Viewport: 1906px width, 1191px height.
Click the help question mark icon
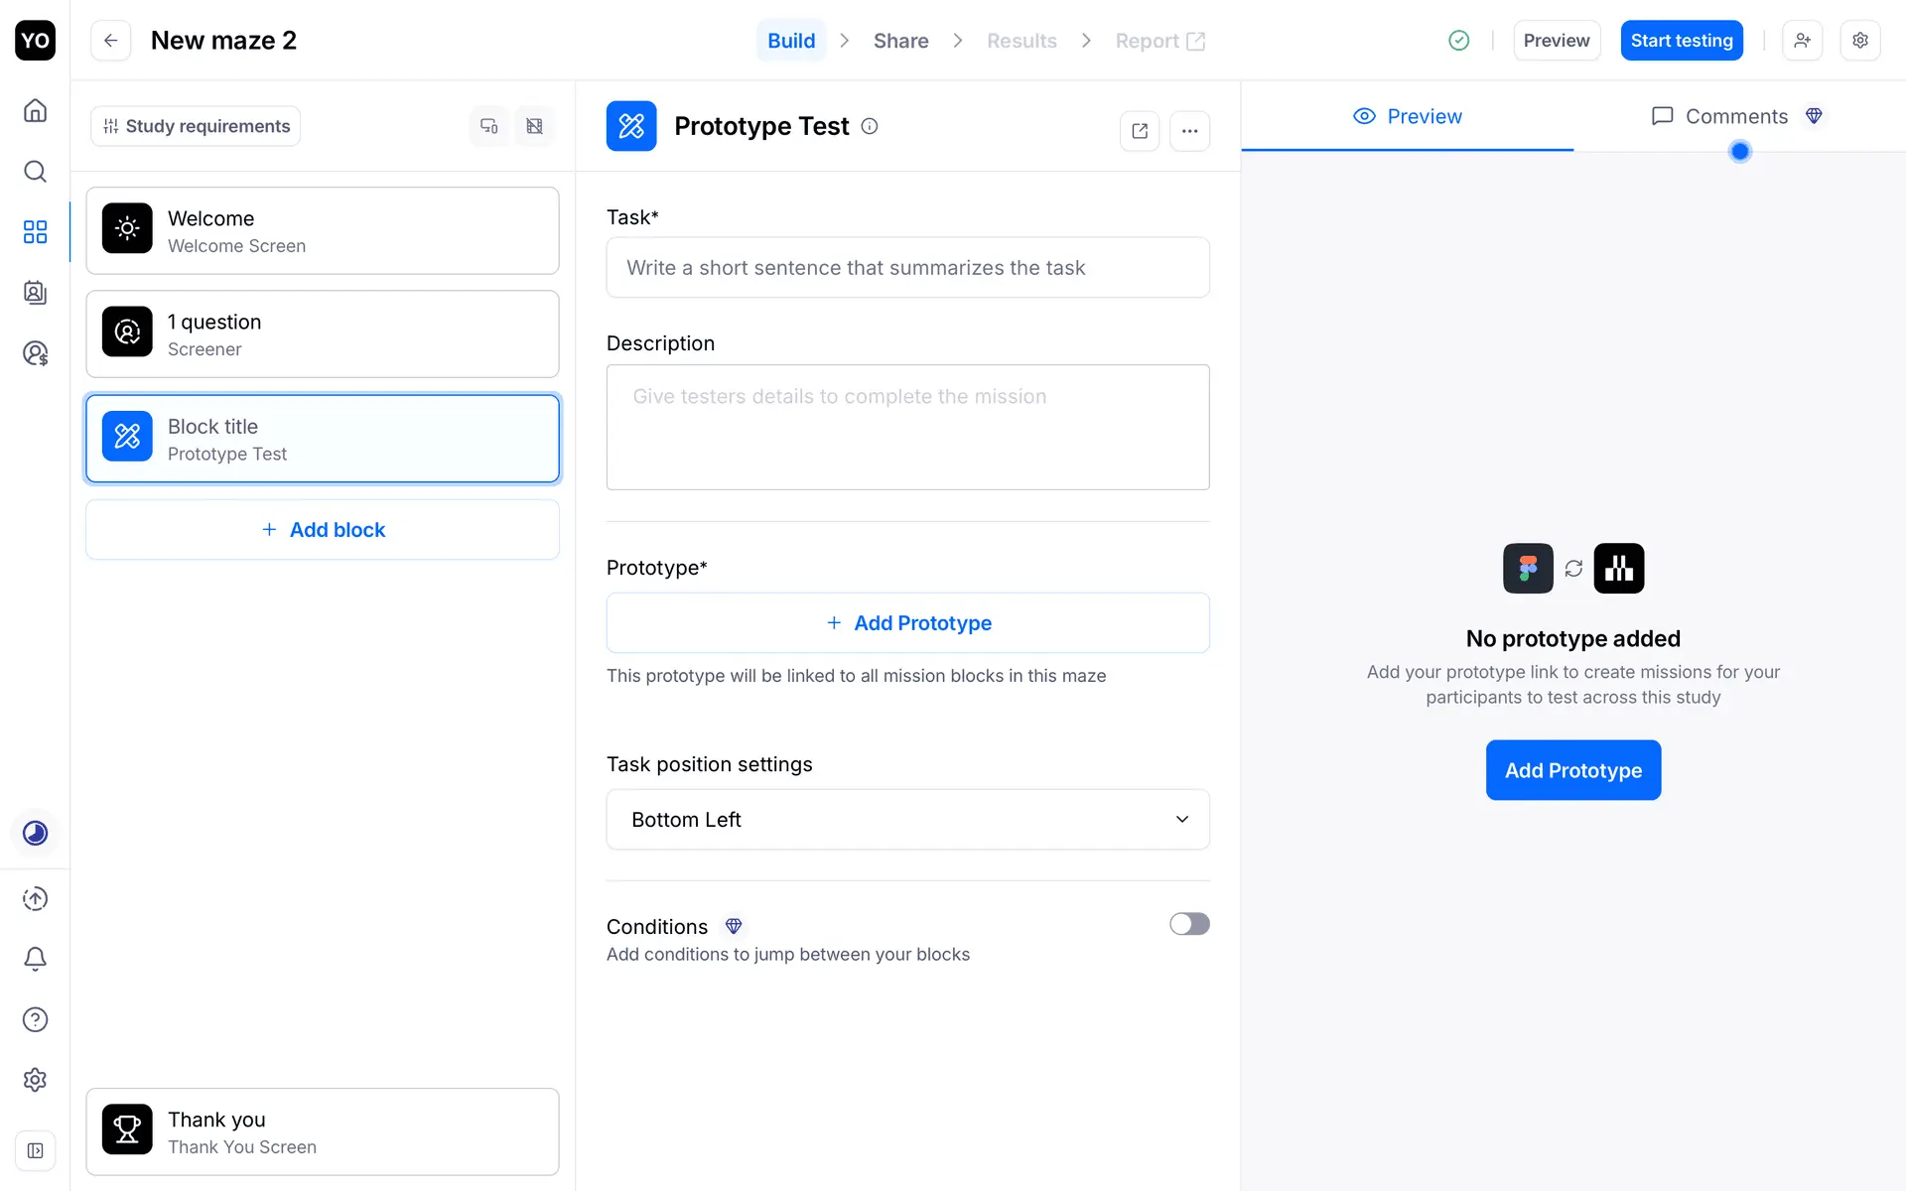click(x=35, y=1019)
